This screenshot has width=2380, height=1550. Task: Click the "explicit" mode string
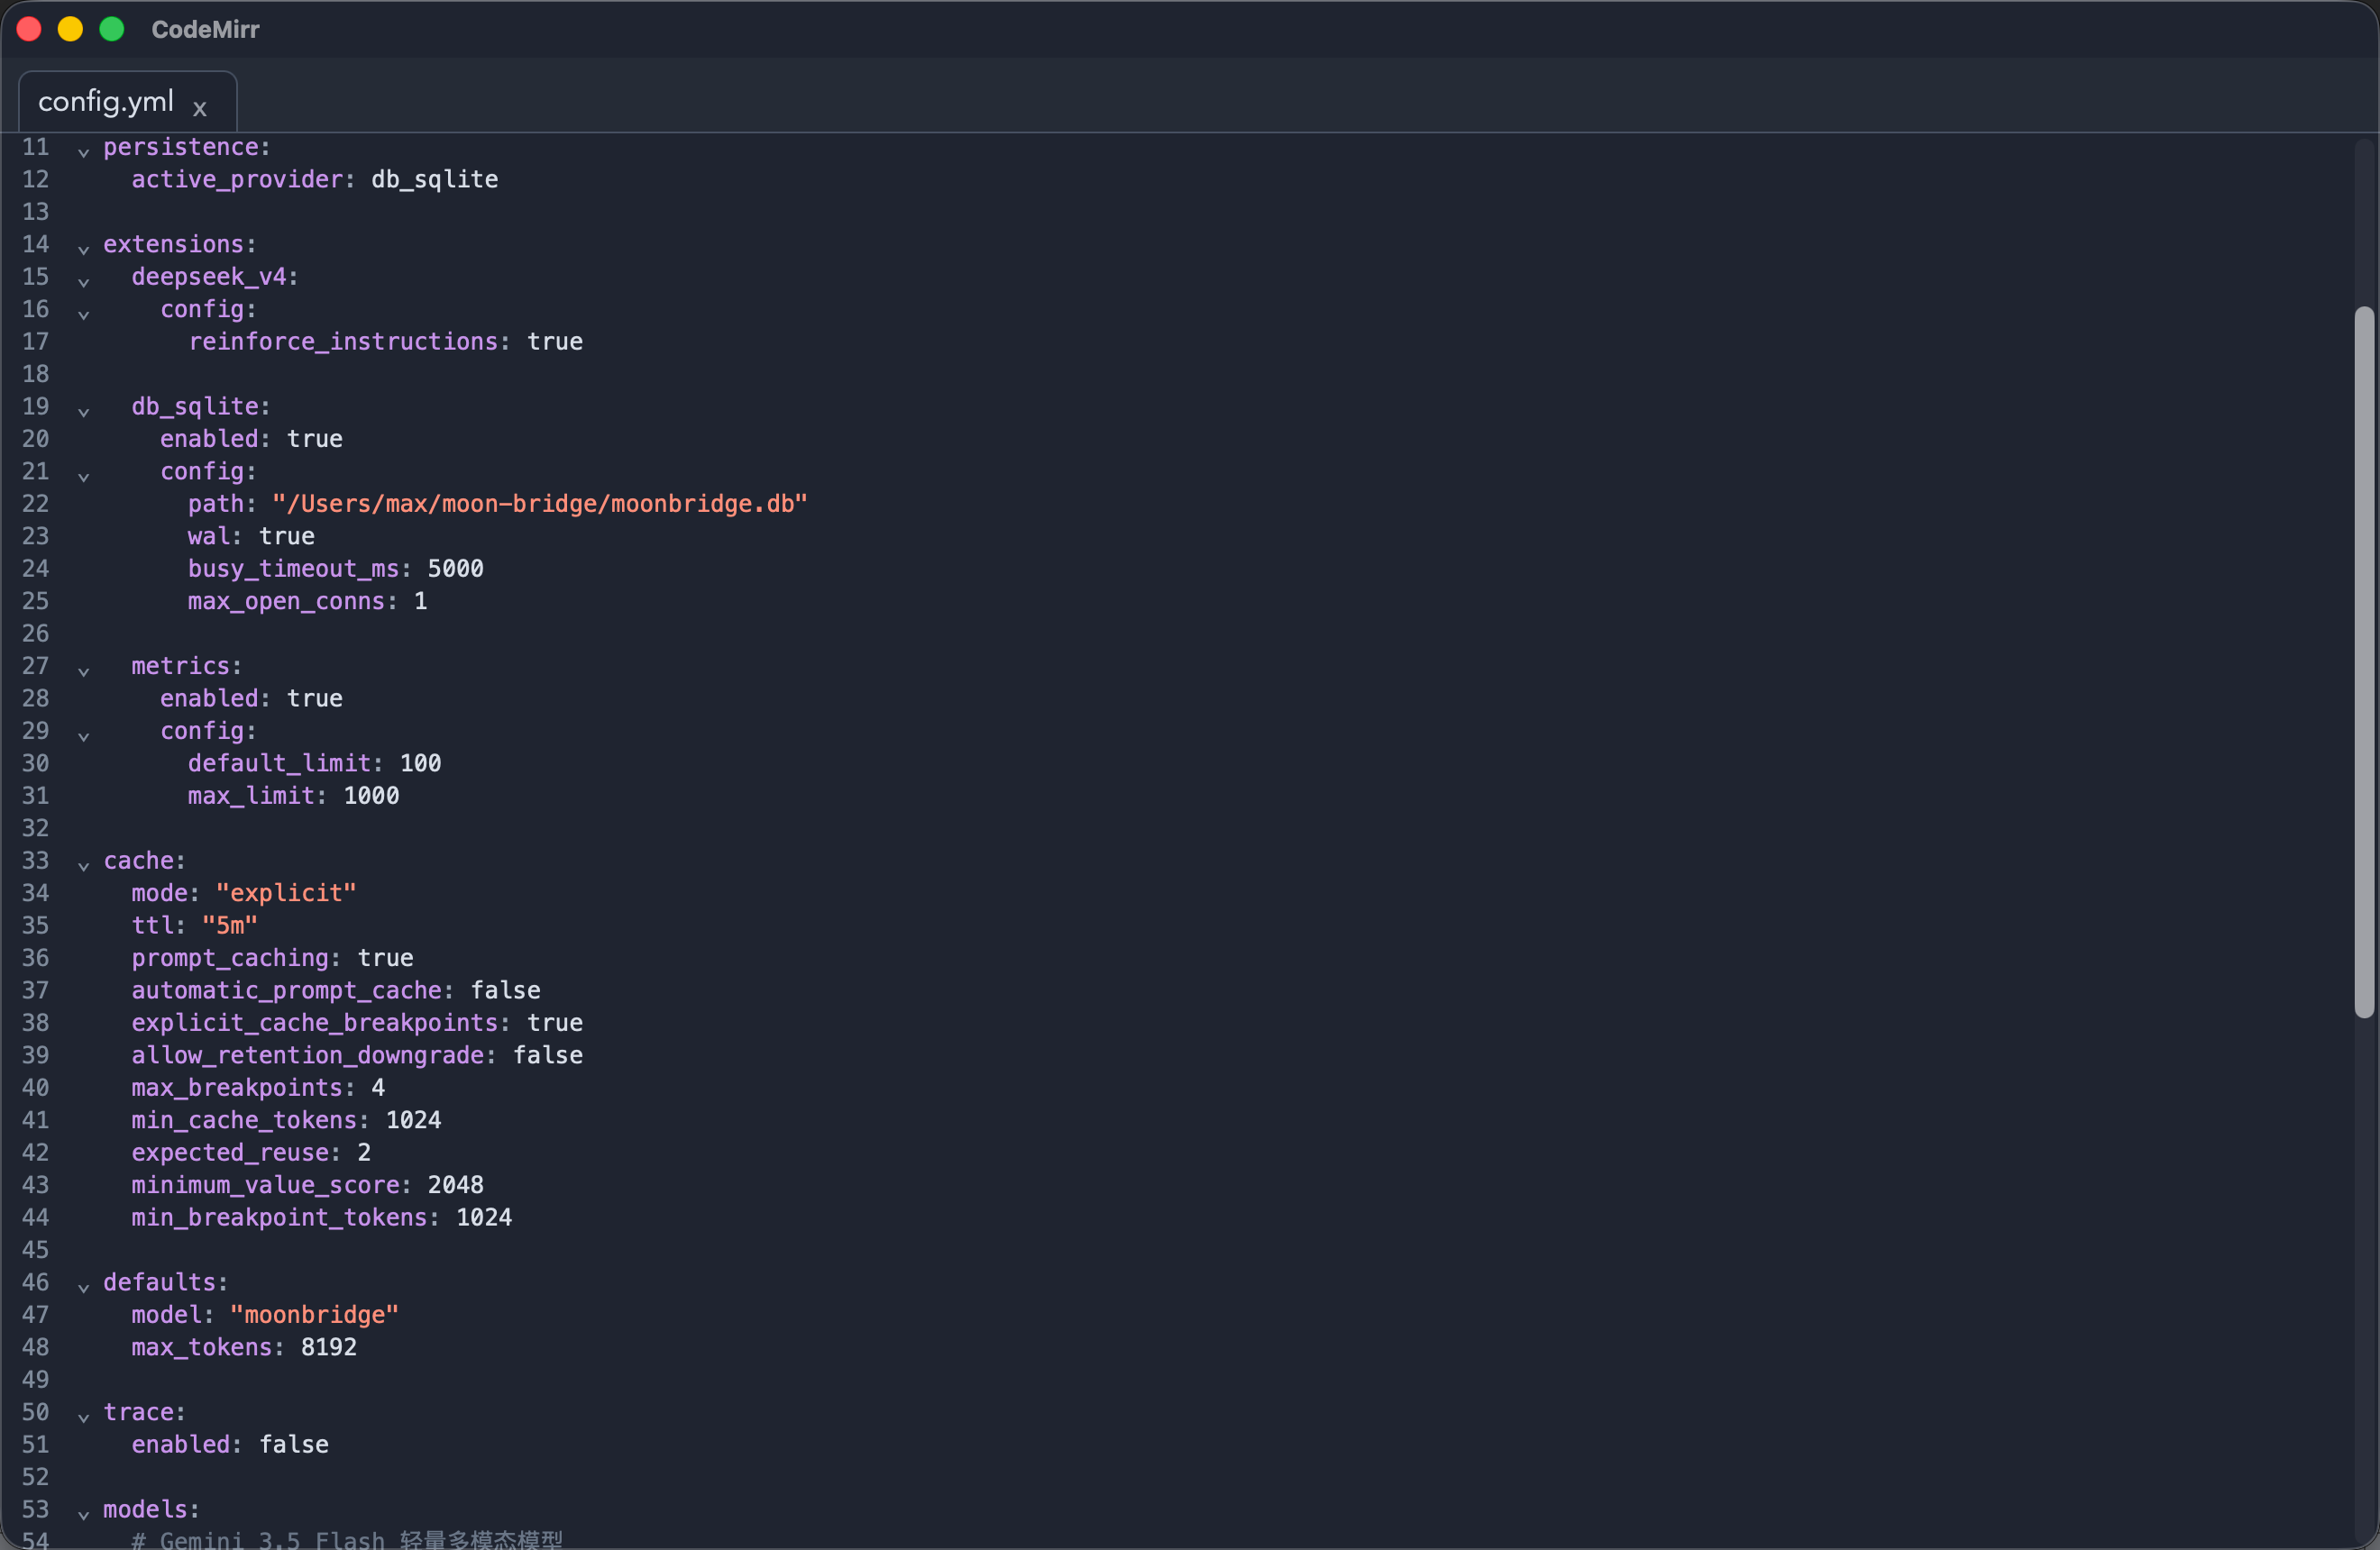coord(286,893)
